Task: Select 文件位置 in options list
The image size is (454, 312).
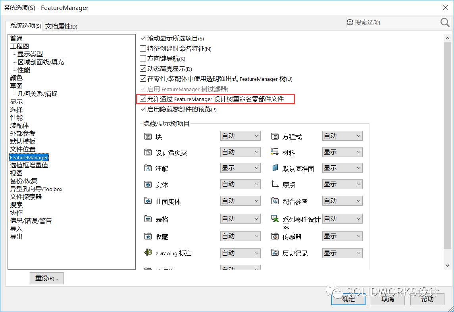Action: point(23,149)
